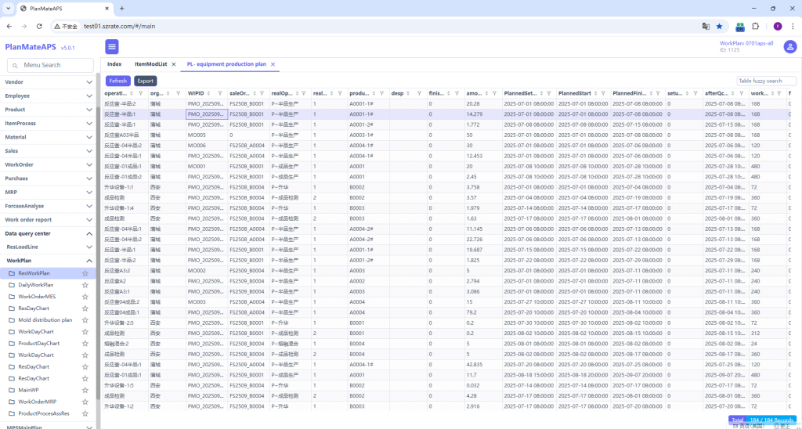802x429 pixels.
Task: Open filter for the desp column
Action: (419, 94)
